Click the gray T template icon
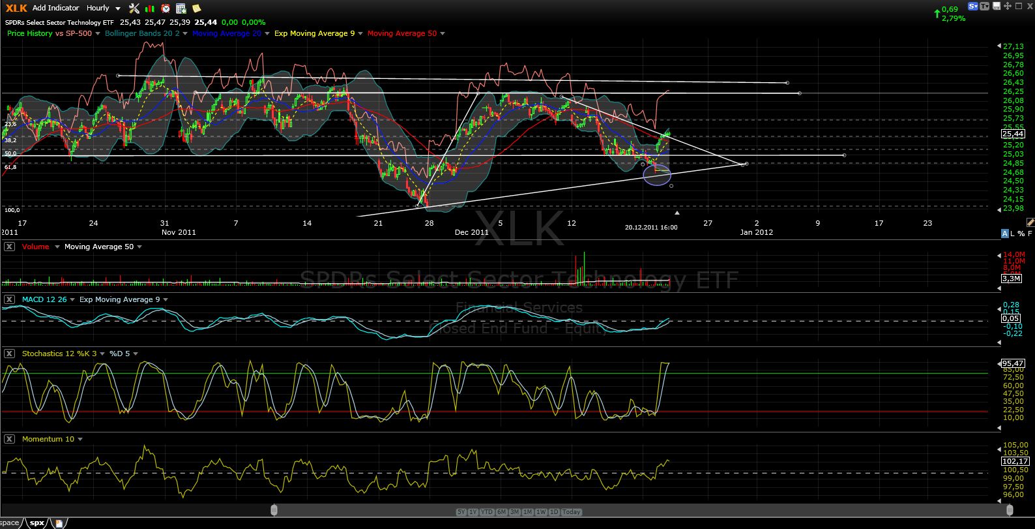The image size is (1035, 529). 984,6
